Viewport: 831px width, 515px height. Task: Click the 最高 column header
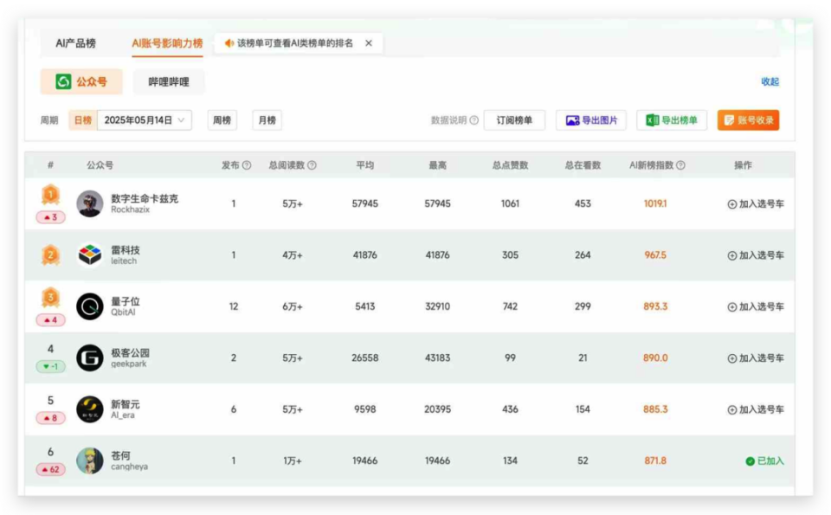point(437,165)
